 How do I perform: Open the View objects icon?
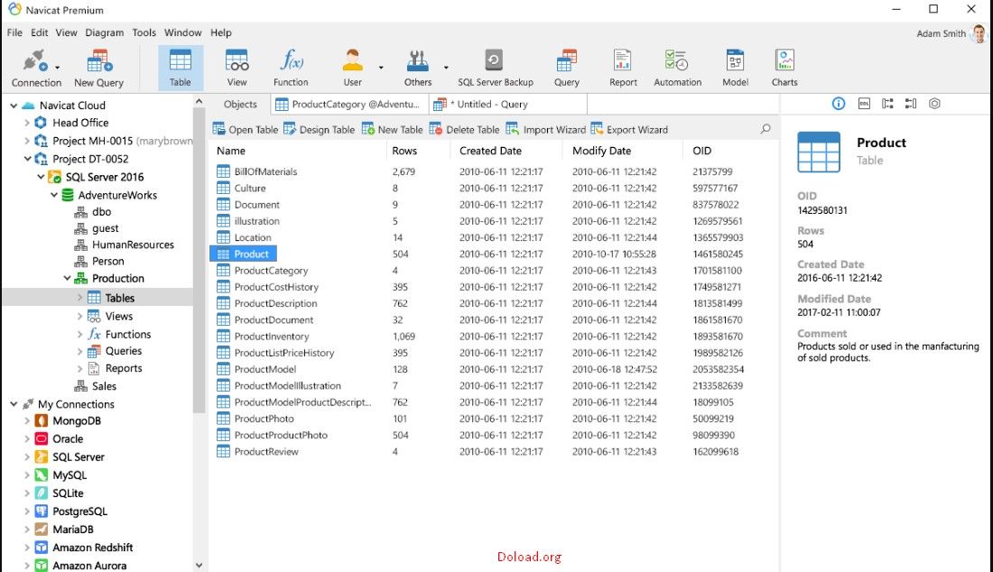[237, 68]
